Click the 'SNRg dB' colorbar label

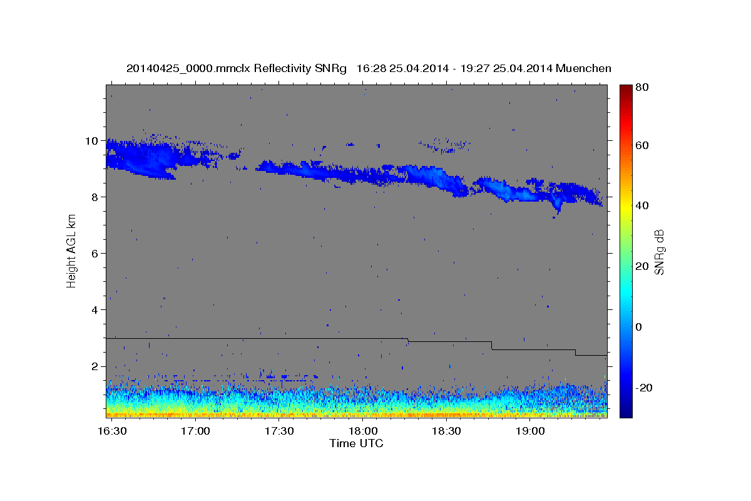click(659, 252)
